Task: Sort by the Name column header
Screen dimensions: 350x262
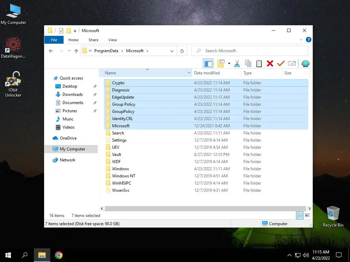Action: 143,73
